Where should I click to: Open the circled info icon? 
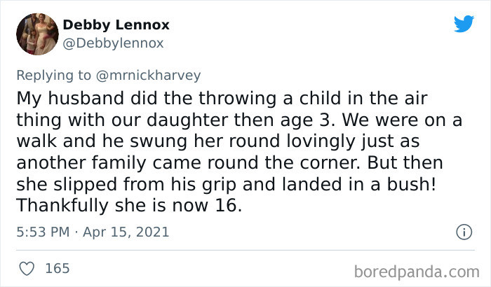[x=464, y=232]
